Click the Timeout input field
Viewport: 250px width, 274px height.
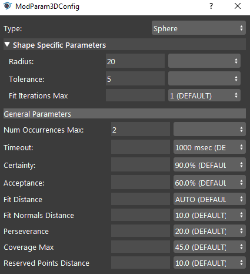[141, 147]
